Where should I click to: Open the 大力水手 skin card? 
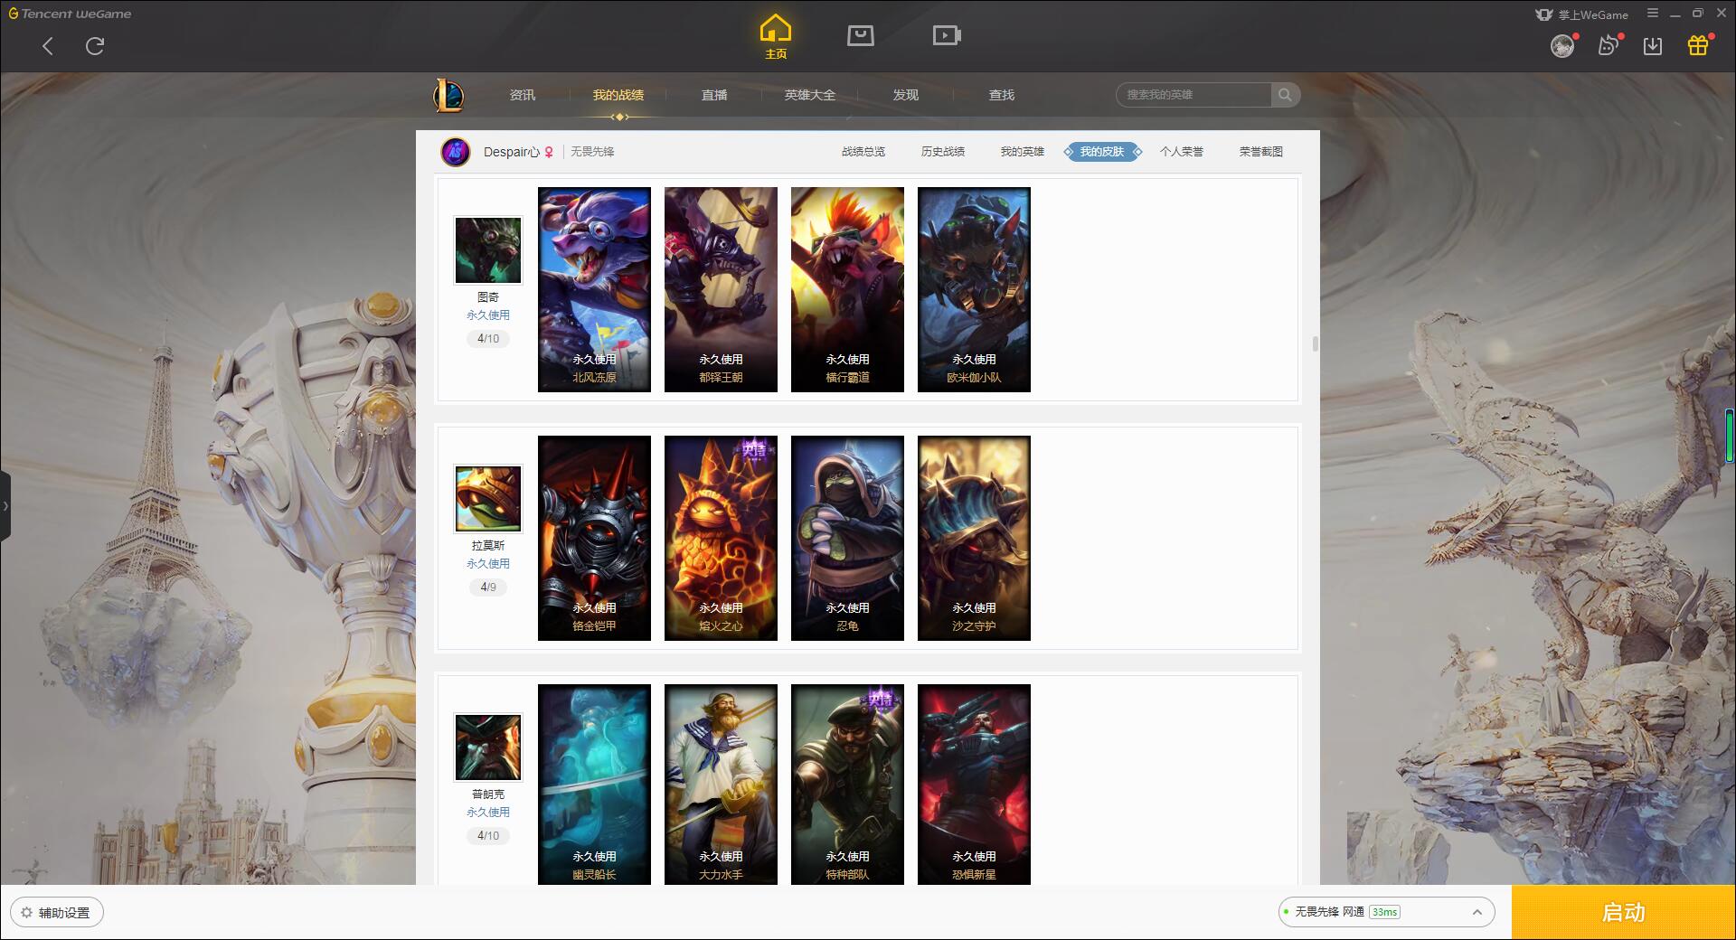pos(721,785)
